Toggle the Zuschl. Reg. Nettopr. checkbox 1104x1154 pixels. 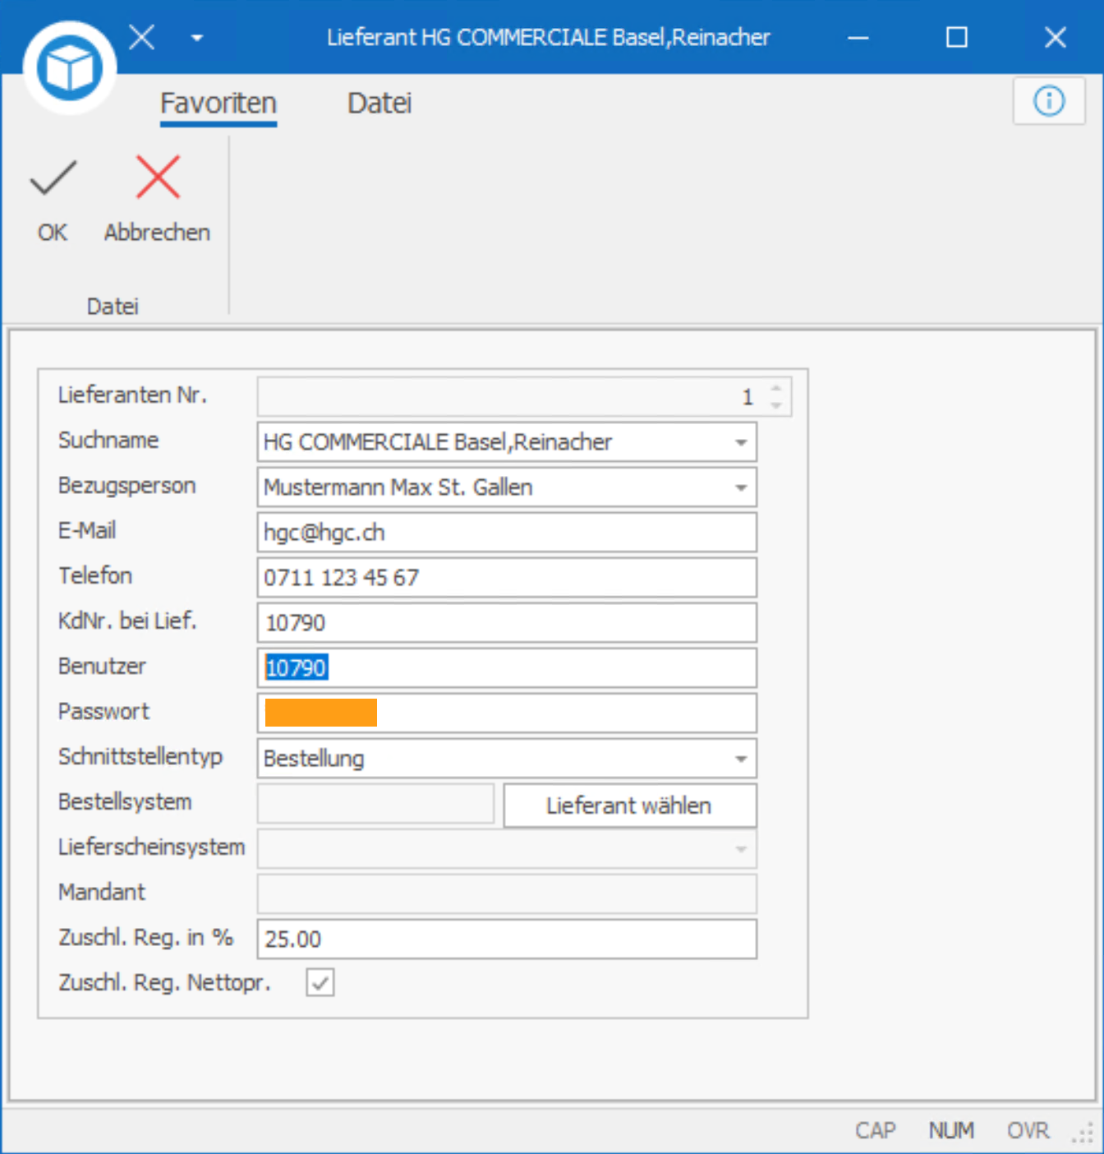[x=320, y=982]
